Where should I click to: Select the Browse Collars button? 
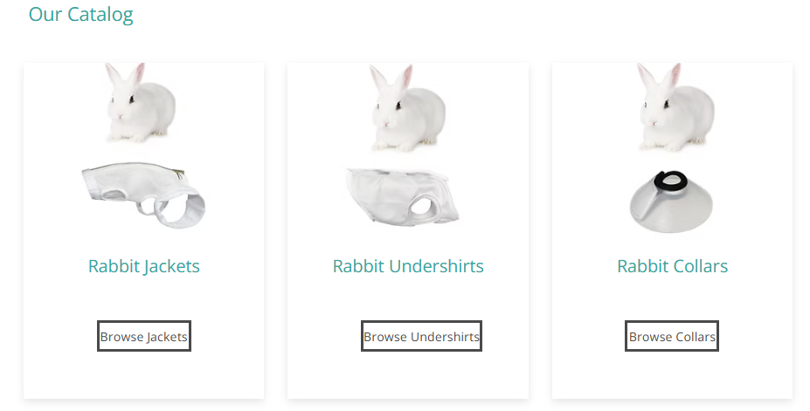tap(672, 336)
